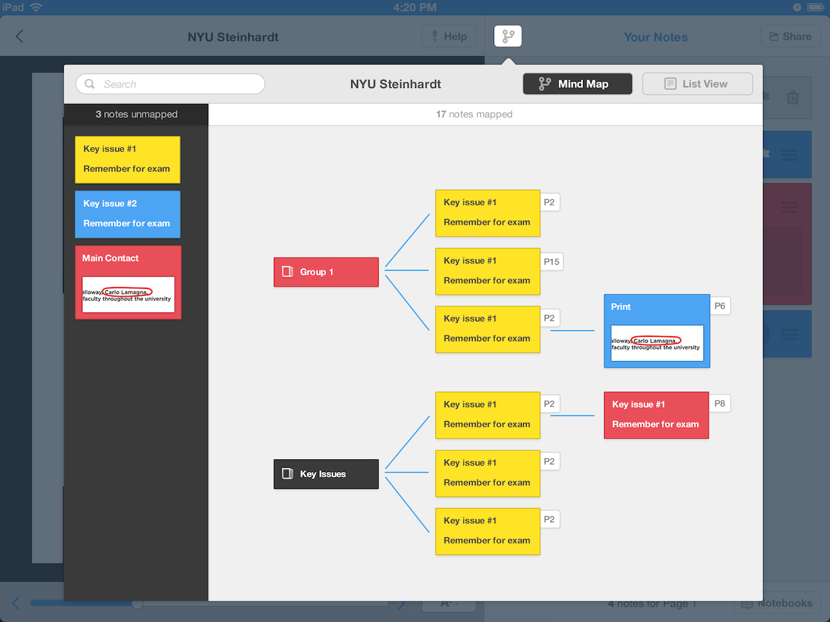Switch to the List View tab
Image resolution: width=830 pixels, height=622 pixels.
point(697,84)
